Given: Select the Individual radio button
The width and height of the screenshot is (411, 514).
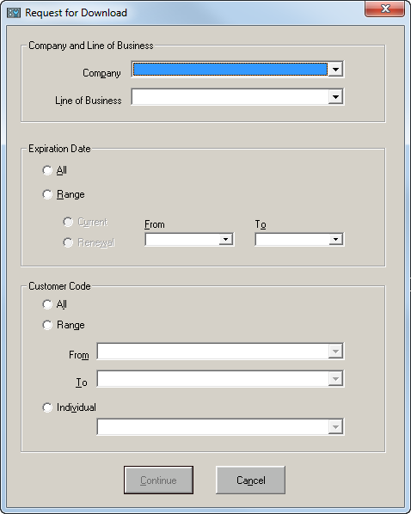Looking at the screenshot, I should [47, 407].
